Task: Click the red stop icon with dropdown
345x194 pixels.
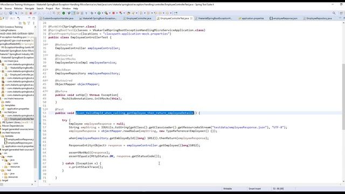Action: [x=114, y=13]
